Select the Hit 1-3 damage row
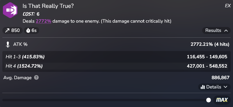The height and width of the screenshot is (107, 233). tap(116, 57)
